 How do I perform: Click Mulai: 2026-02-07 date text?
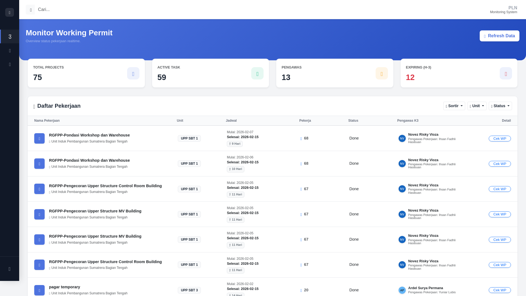click(240, 132)
